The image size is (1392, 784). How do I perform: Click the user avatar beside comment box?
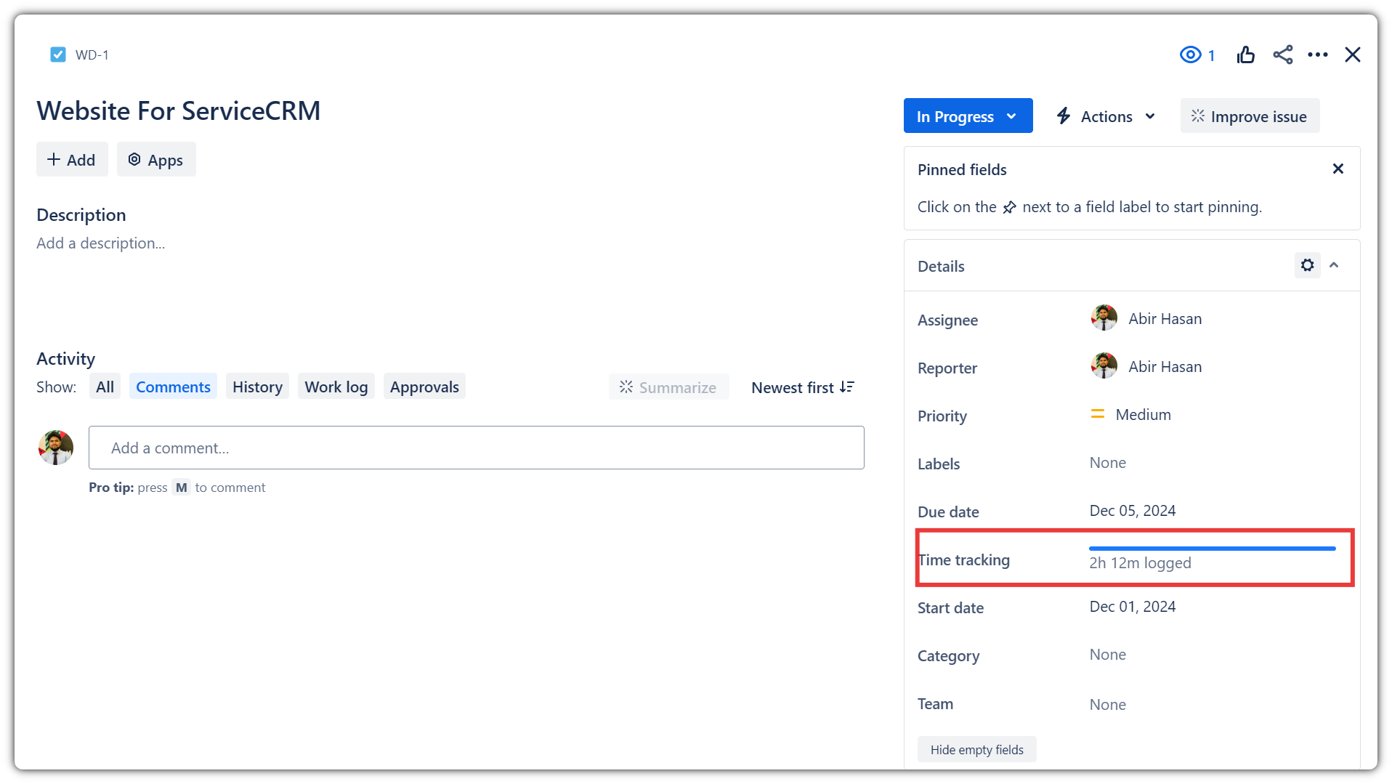point(56,448)
